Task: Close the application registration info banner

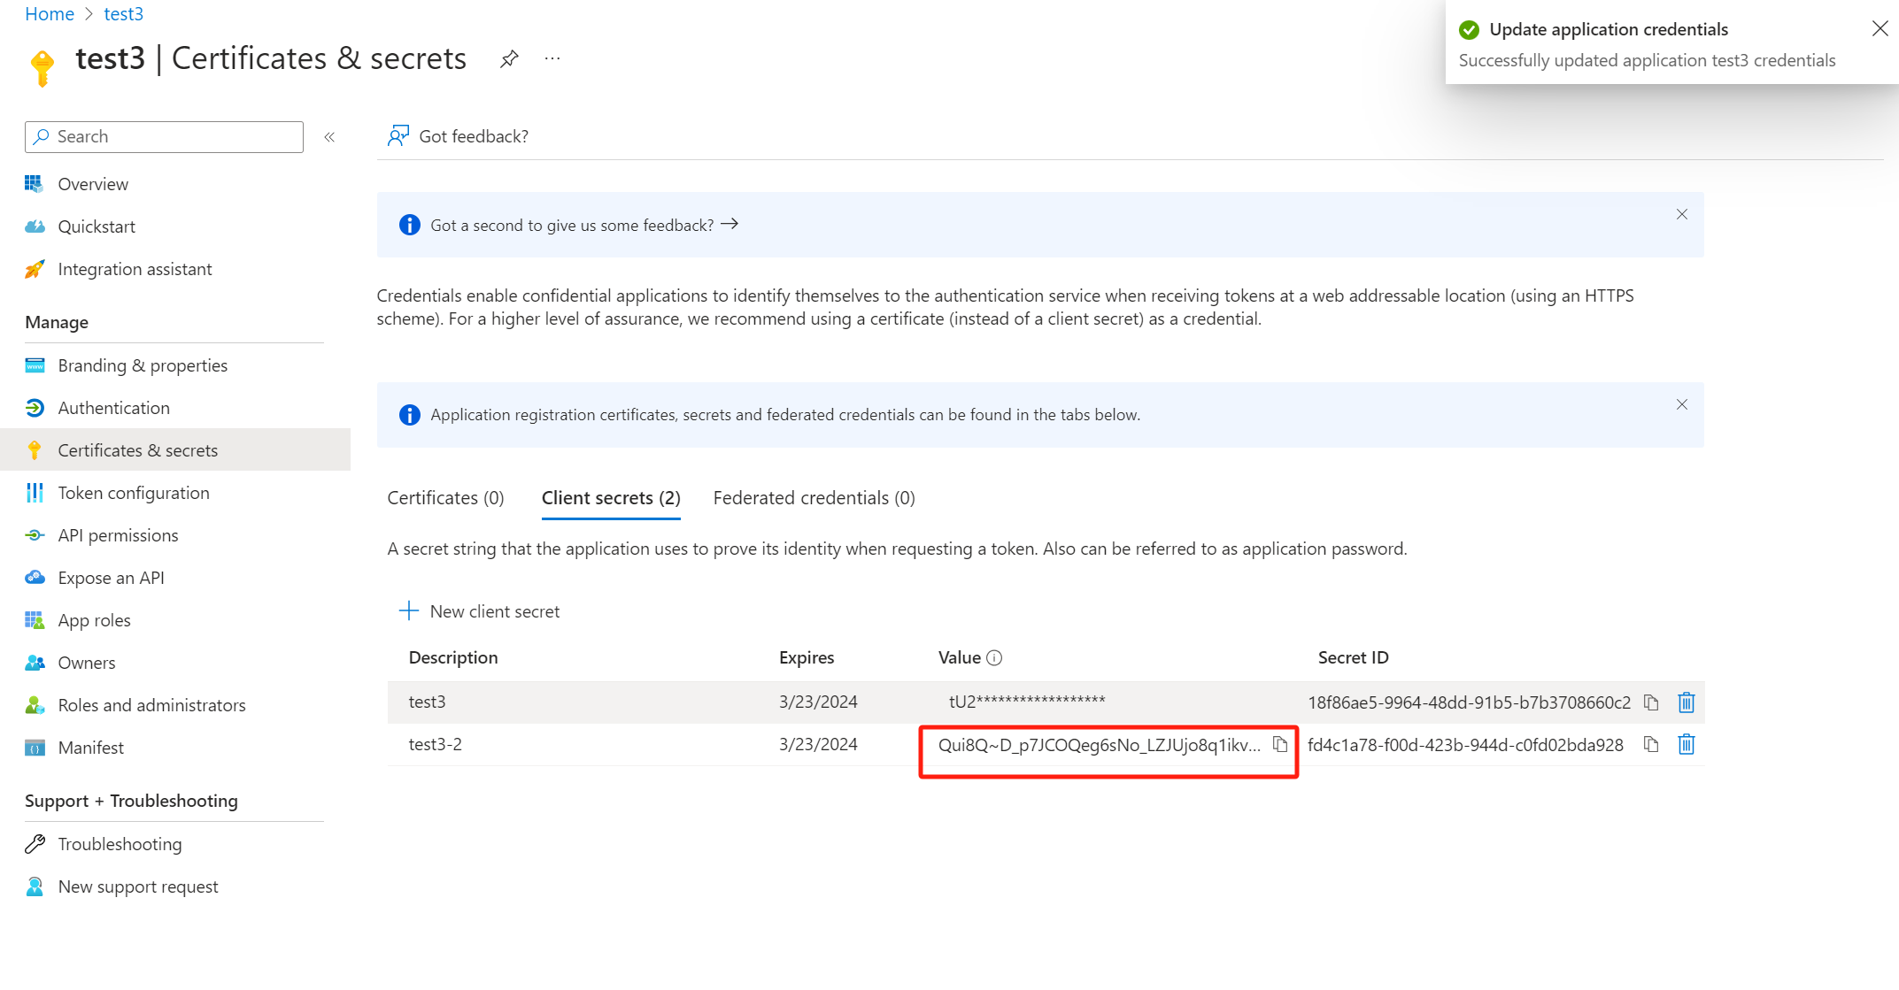Action: (x=1681, y=405)
